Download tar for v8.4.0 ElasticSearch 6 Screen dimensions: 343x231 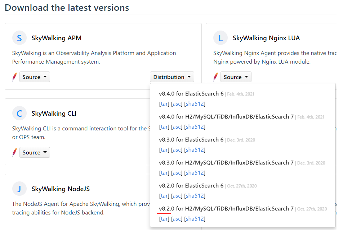[164, 104]
